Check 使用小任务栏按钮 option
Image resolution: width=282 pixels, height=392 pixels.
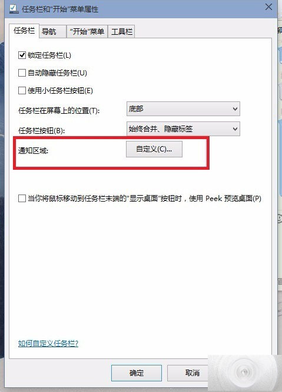(x=22, y=90)
